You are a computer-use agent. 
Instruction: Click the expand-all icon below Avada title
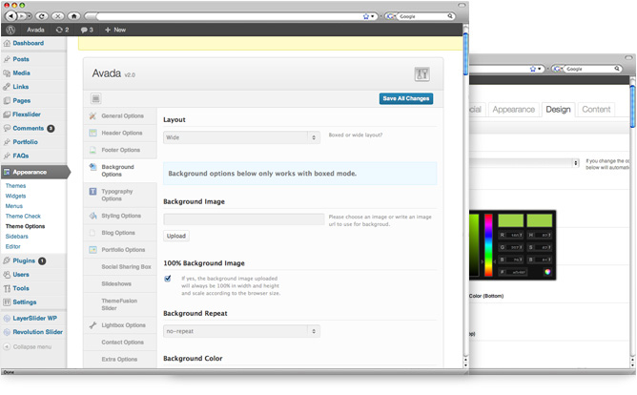click(x=96, y=98)
